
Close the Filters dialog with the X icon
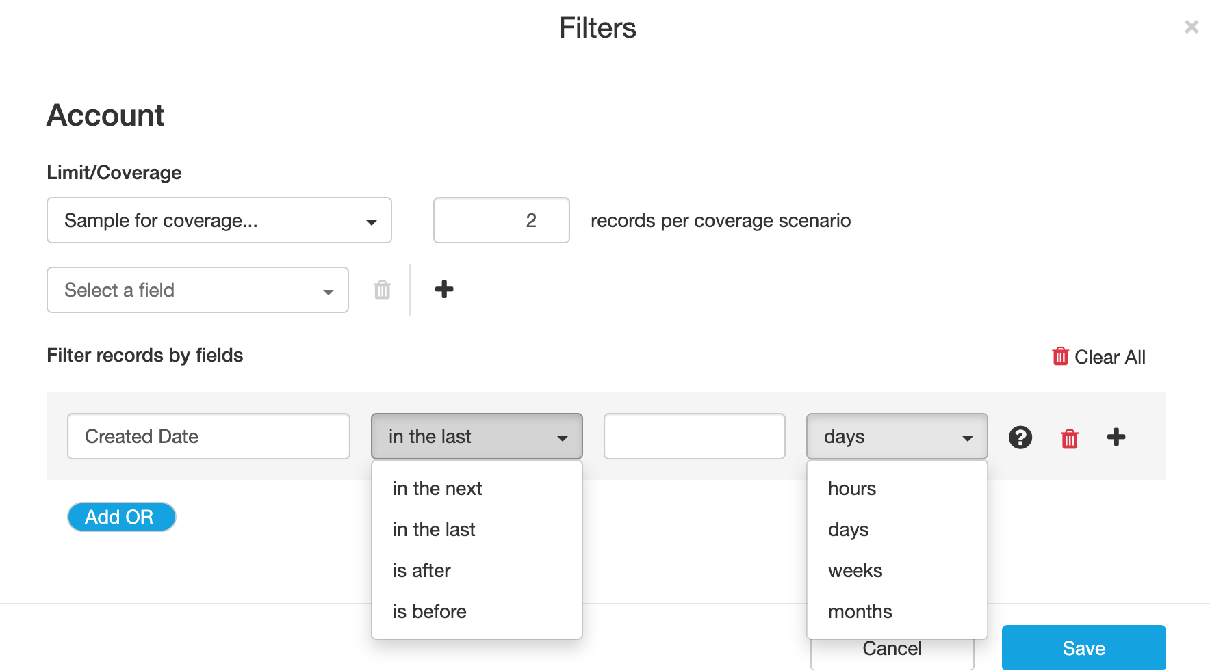tap(1192, 27)
